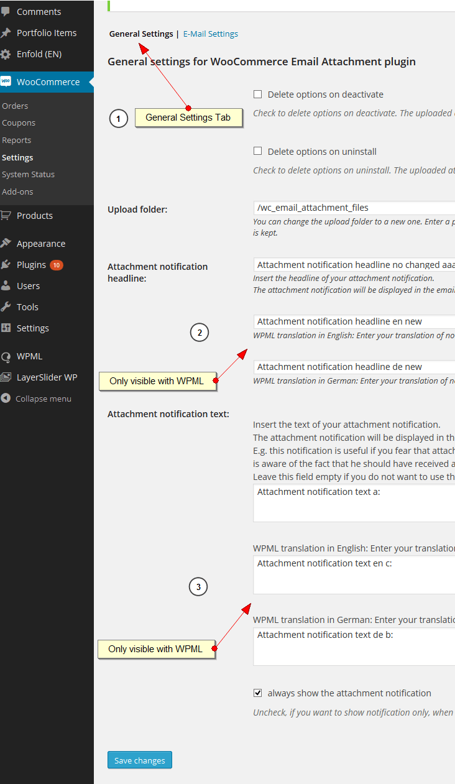
Task: Click the Portfolio Items pin icon
Action: click(x=6, y=33)
